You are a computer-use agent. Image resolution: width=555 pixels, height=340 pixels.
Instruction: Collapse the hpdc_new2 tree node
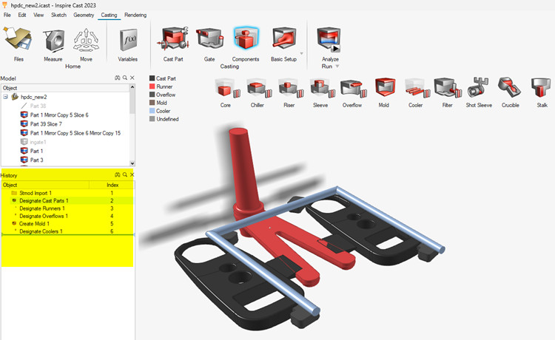pyautogui.click(x=5, y=97)
